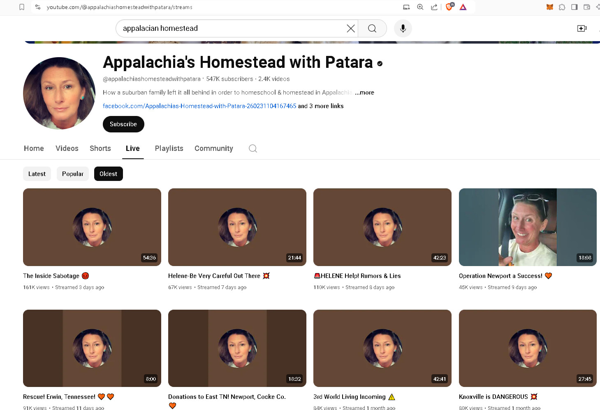Toggle the browser sidebar panel icon
This screenshot has width=600, height=410.
pyautogui.click(x=575, y=7)
